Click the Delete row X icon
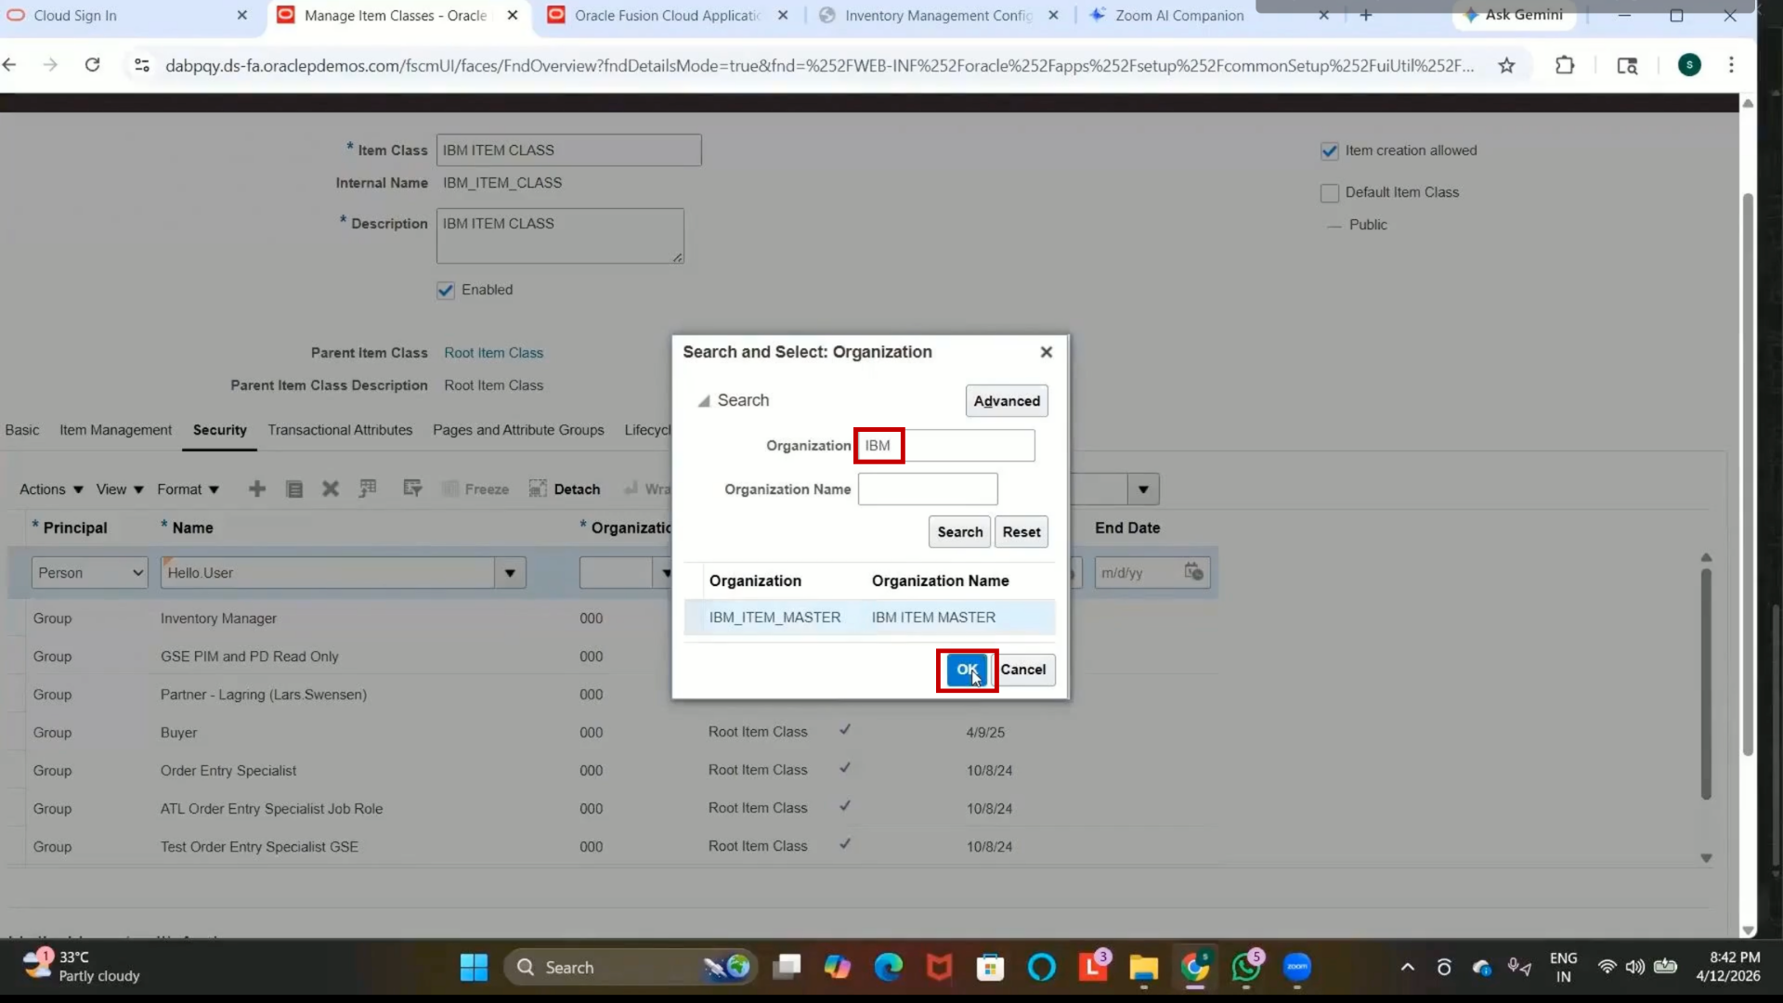 (x=331, y=489)
